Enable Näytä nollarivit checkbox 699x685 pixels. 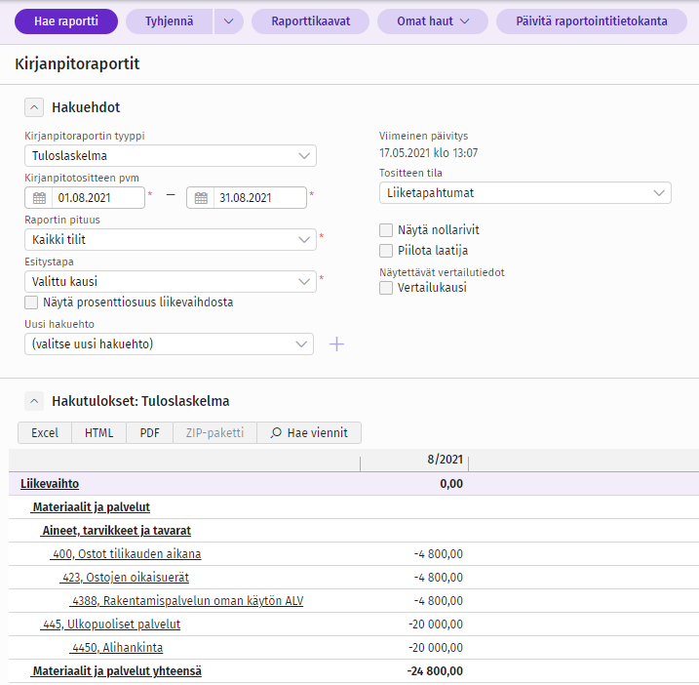click(386, 230)
